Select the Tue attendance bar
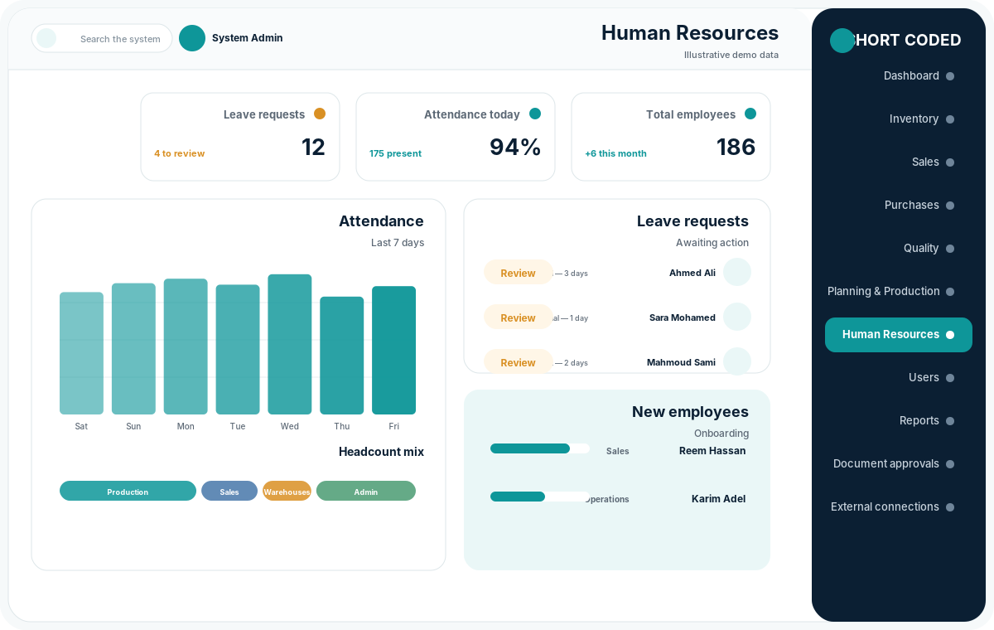 point(238,350)
